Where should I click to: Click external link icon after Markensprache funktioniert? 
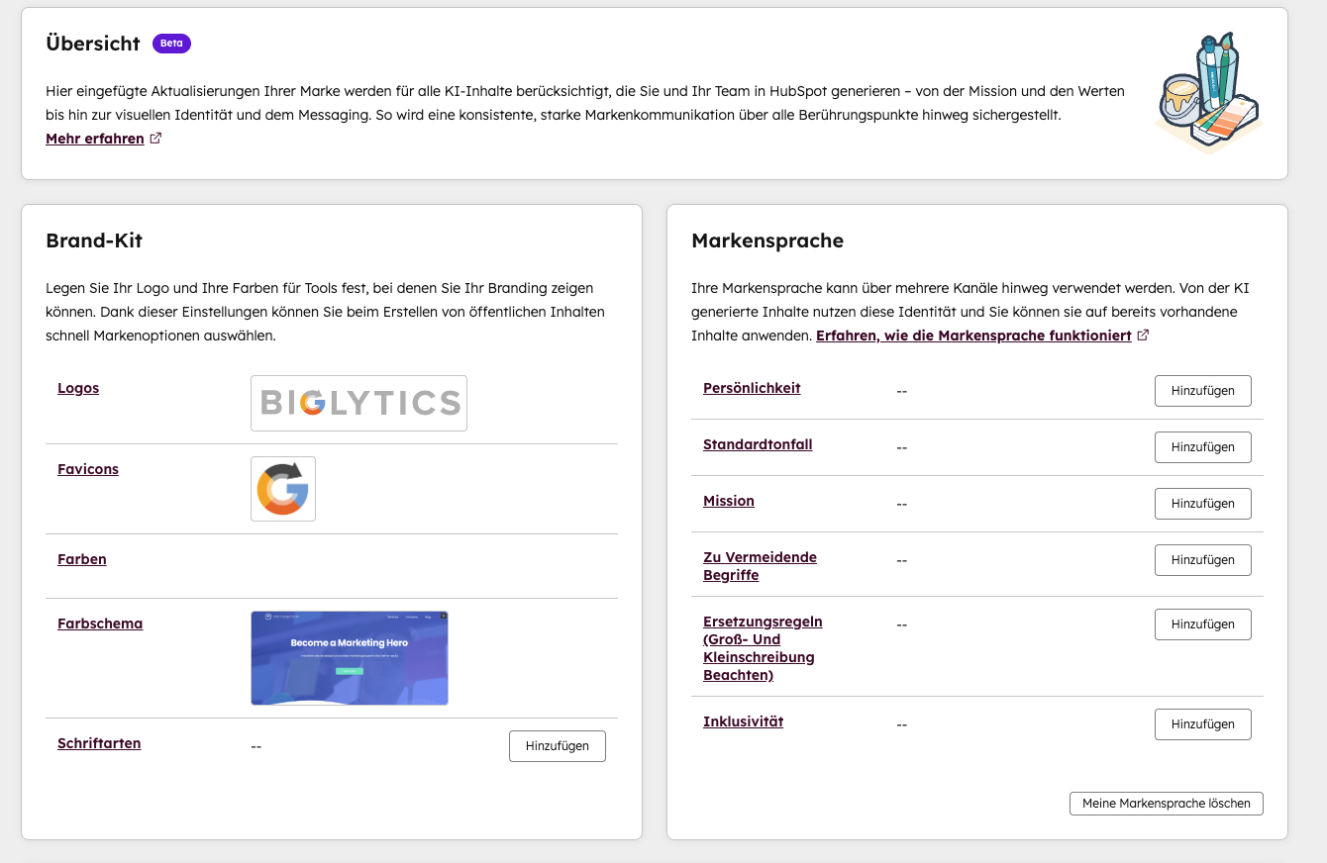tap(1143, 336)
